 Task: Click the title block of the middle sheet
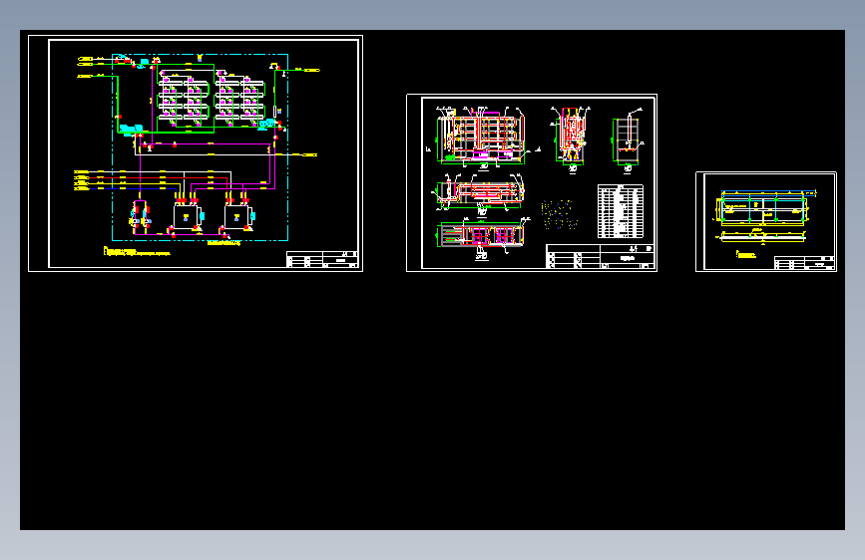coord(601,257)
